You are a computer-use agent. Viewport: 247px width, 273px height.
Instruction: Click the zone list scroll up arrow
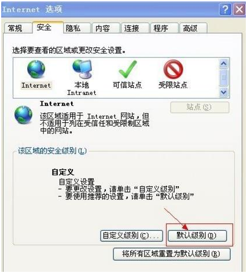click(x=224, y=64)
